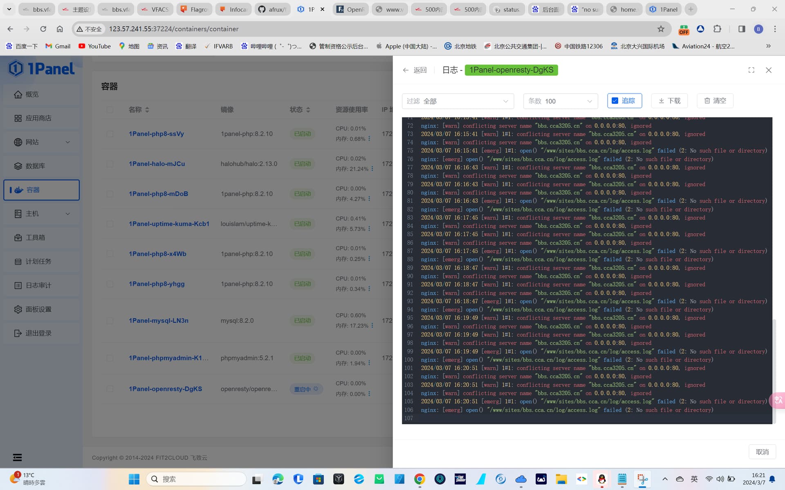Open 面板设置 panel settings
785x490 pixels.
pos(41,309)
